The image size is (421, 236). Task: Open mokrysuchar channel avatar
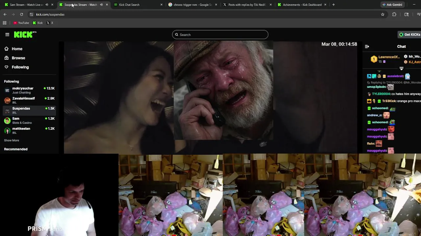tap(7, 90)
